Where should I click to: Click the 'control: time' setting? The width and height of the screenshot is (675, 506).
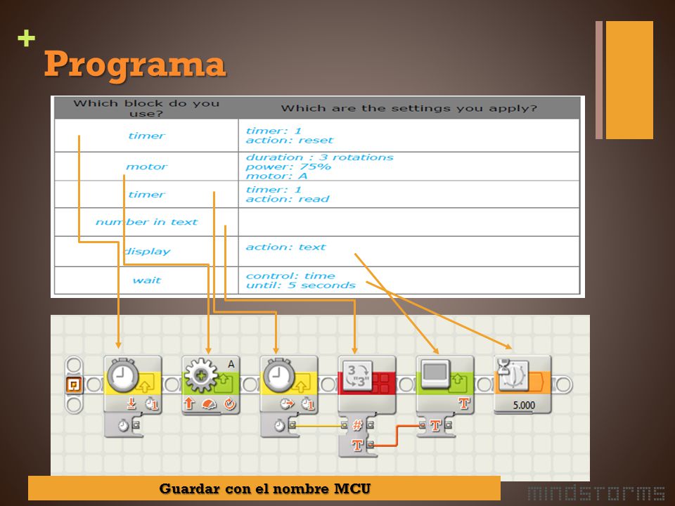pyautogui.click(x=290, y=275)
